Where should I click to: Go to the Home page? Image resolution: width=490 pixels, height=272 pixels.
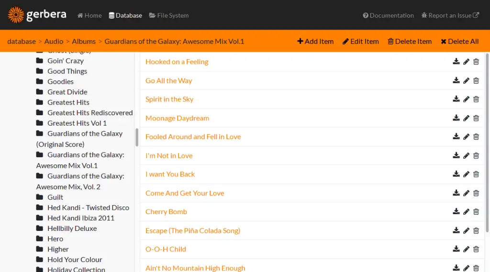coord(89,15)
